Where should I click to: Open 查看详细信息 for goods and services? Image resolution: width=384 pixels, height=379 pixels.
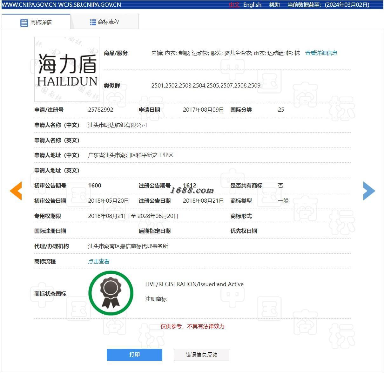(321, 53)
